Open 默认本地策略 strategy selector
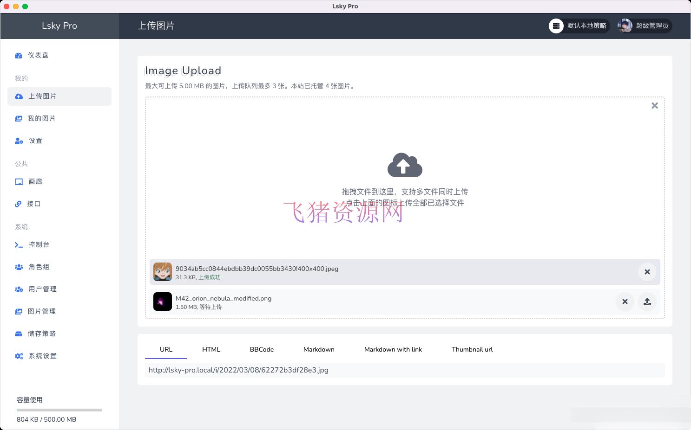691x430 pixels. tap(579, 26)
